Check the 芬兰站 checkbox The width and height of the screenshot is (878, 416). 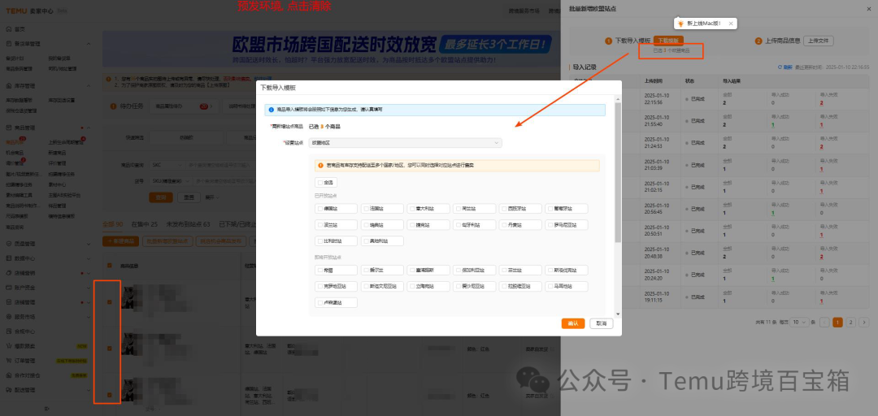pyautogui.click(x=504, y=270)
